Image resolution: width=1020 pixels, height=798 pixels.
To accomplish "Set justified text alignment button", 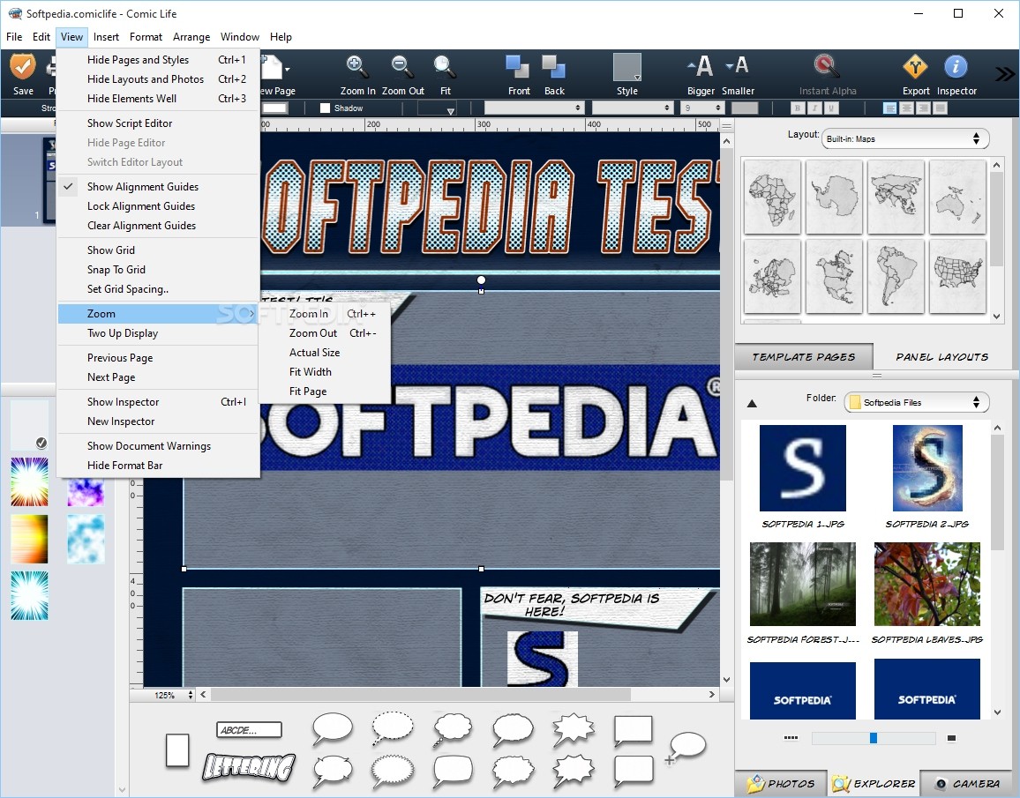I will [940, 108].
